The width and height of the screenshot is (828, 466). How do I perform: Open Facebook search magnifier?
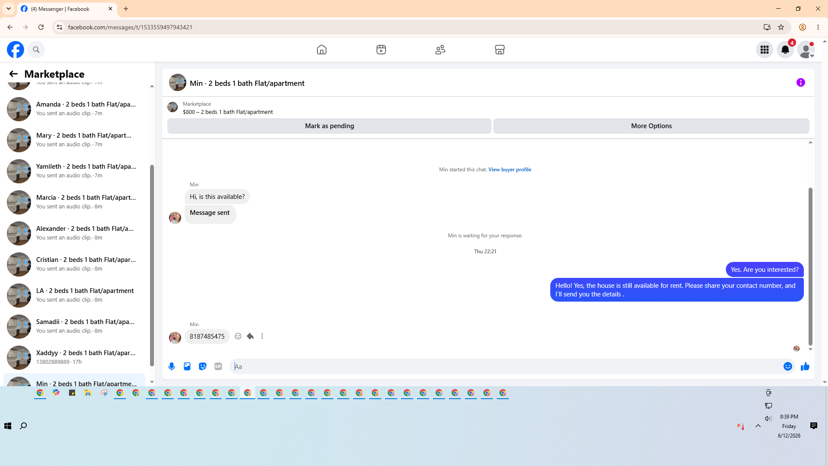tap(36, 50)
